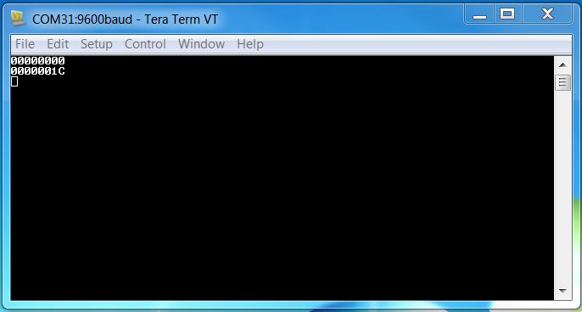Open the Setup menu
The image size is (582, 312).
(x=97, y=44)
